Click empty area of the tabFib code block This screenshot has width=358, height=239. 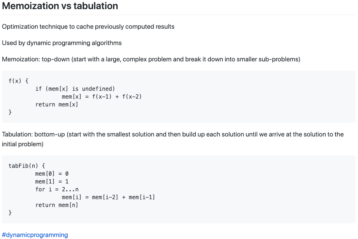tap(251, 189)
